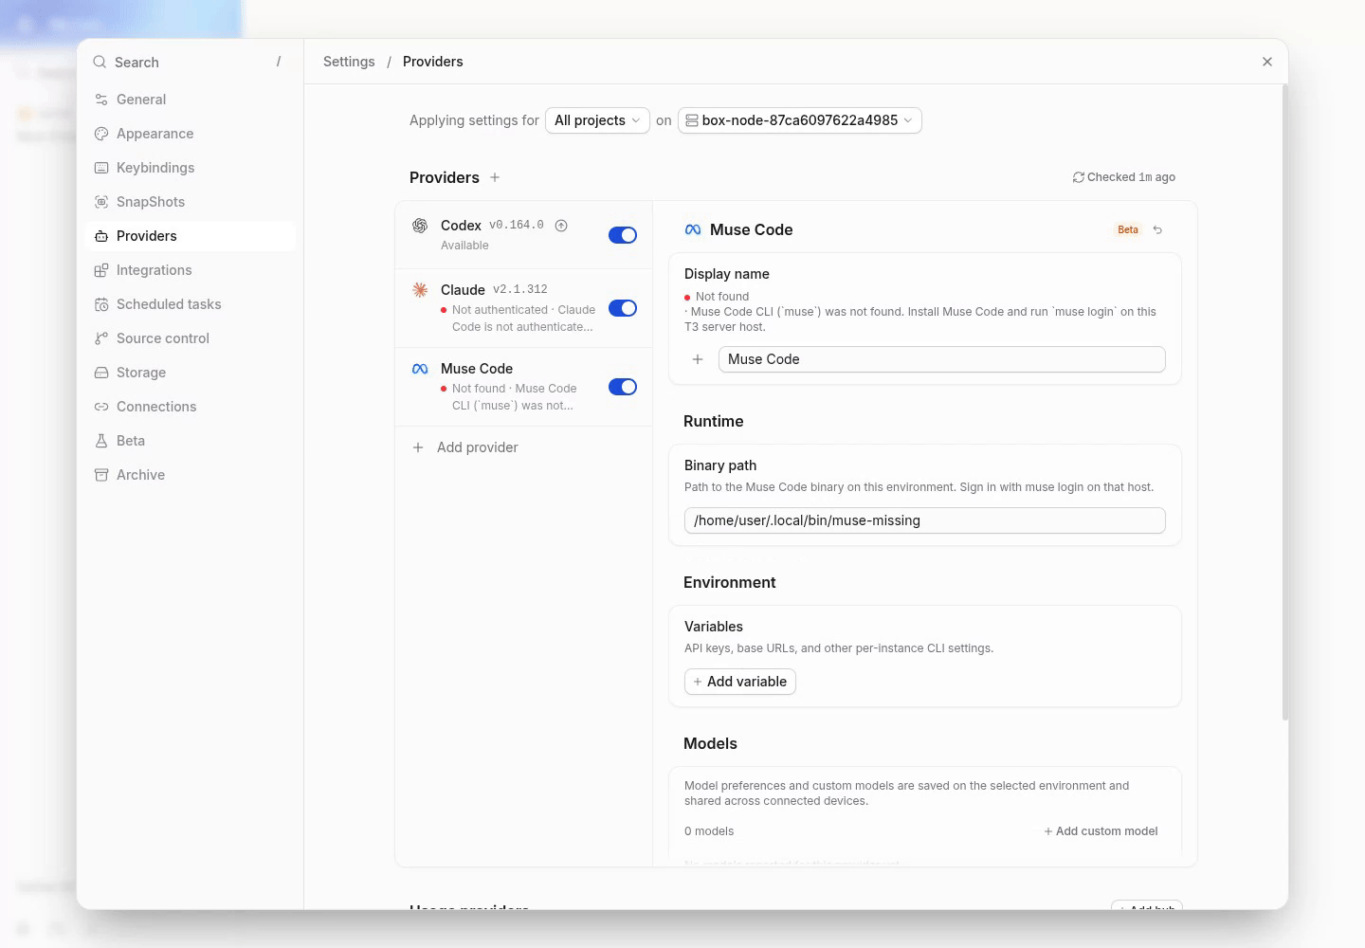Select the Codex provider row

[524, 235]
